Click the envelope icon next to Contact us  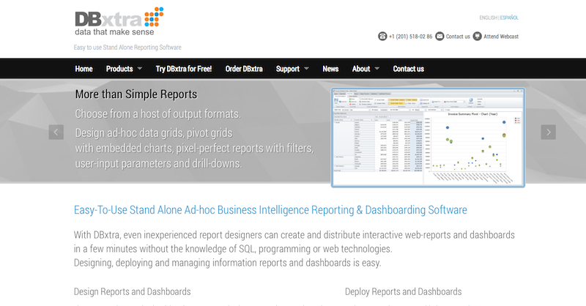coord(440,37)
